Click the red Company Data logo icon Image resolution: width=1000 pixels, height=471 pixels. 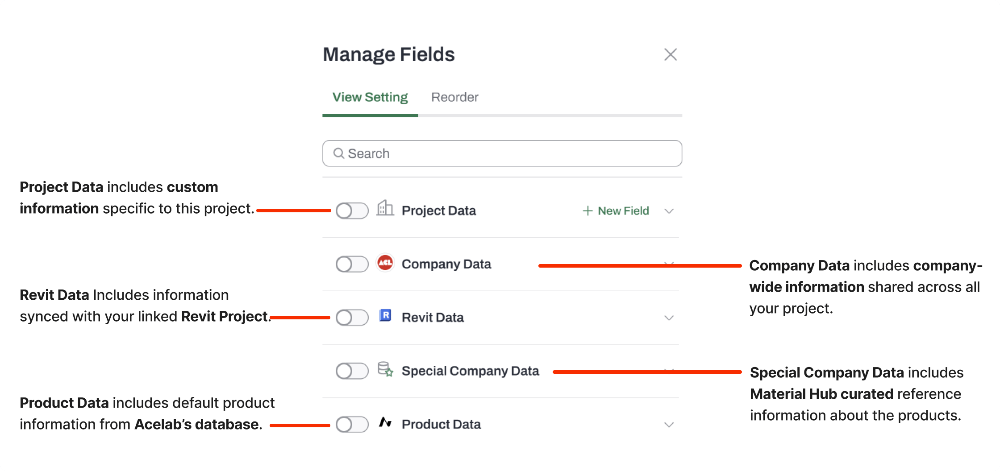[385, 263]
